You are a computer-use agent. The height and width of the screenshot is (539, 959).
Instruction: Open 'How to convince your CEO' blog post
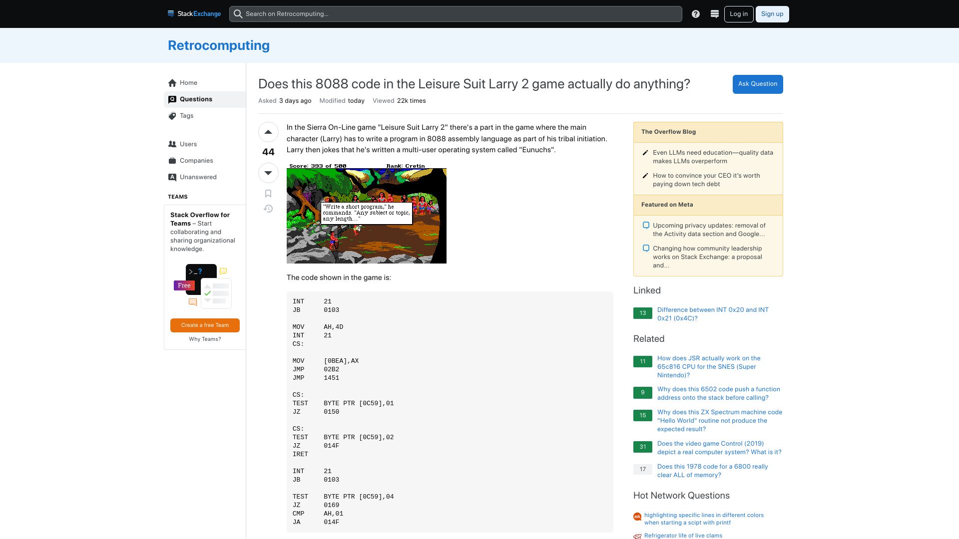(706, 180)
